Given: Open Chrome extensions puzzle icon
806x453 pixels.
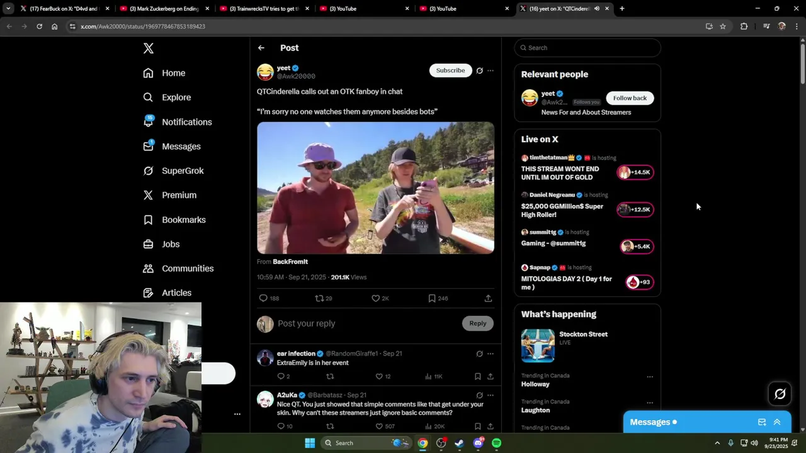Looking at the screenshot, I should pos(744,26).
